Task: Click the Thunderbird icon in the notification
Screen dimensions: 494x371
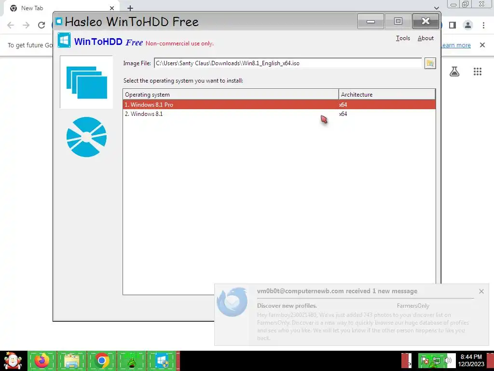Action: pyautogui.click(x=232, y=302)
